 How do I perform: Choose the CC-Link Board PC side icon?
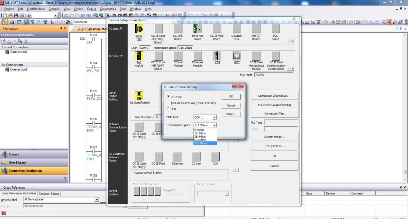[178, 29]
